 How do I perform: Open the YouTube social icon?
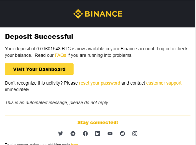point(110,134)
